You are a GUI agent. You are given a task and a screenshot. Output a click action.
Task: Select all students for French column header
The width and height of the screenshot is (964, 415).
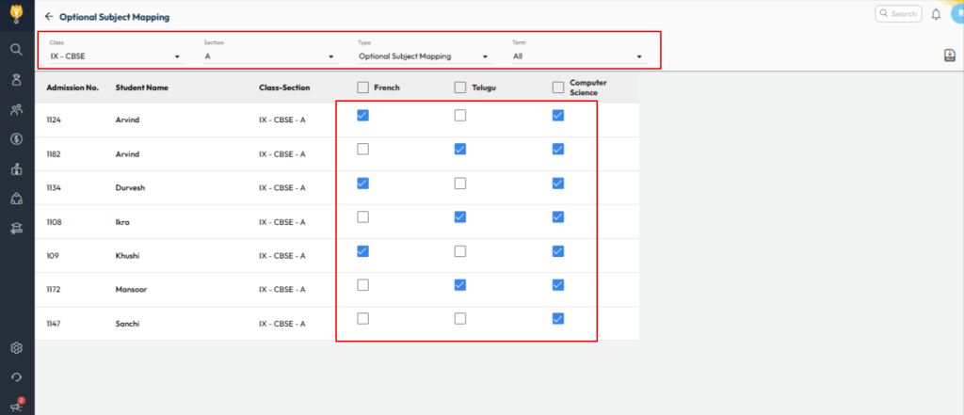(x=362, y=88)
